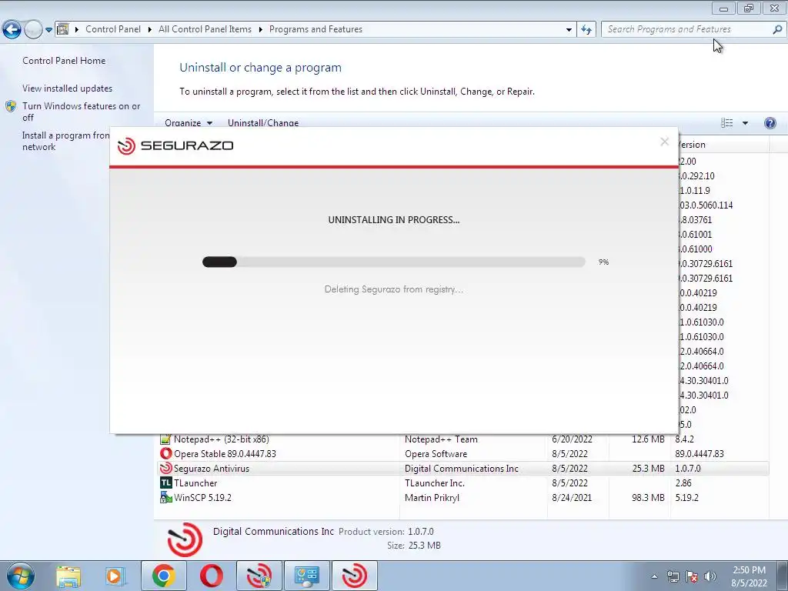Open Action Center flag tray icon
788x591 pixels.
pos(692,576)
